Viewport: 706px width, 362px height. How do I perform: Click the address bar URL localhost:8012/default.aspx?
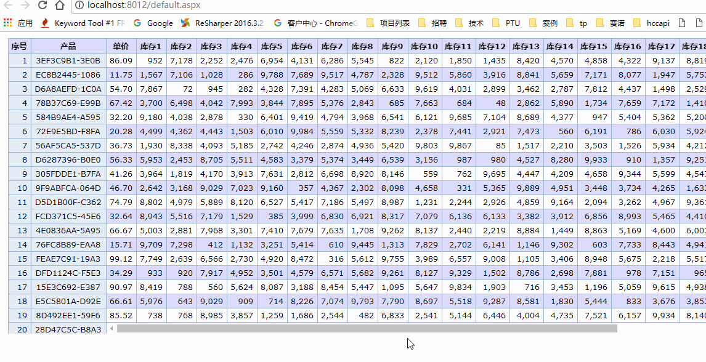[144, 6]
